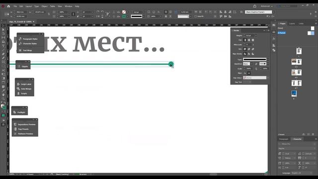Click the Home icon in the menu bar

coord(8,6)
